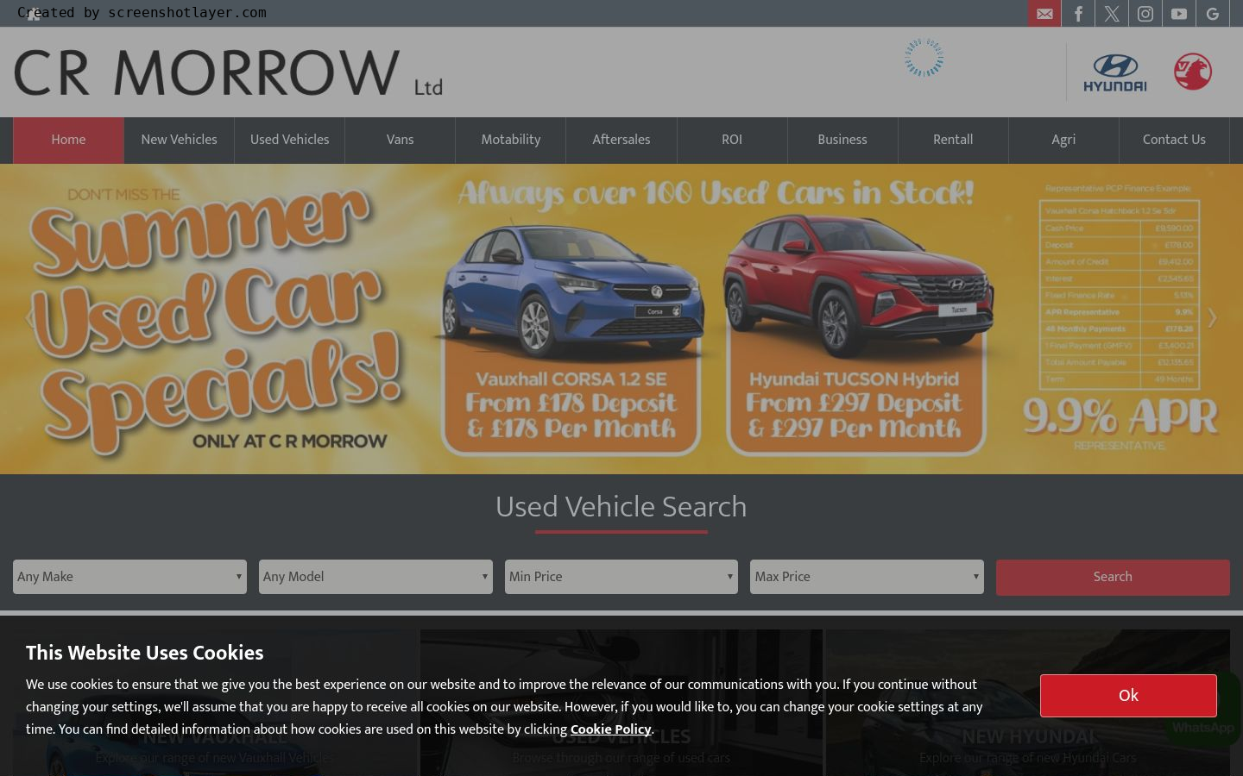Open the Vans menu item

click(400, 140)
